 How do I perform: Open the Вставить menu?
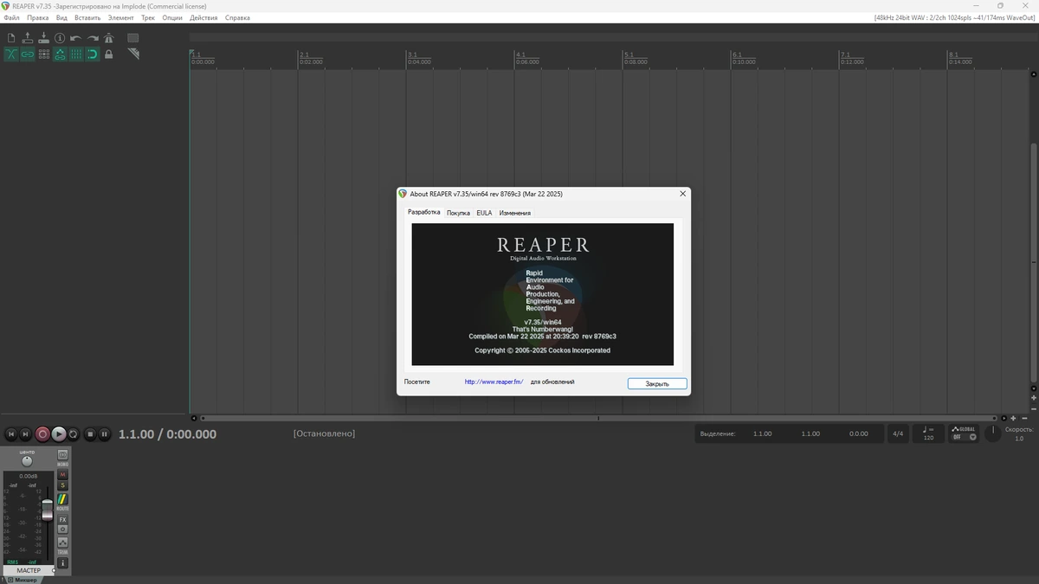pos(87,17)
